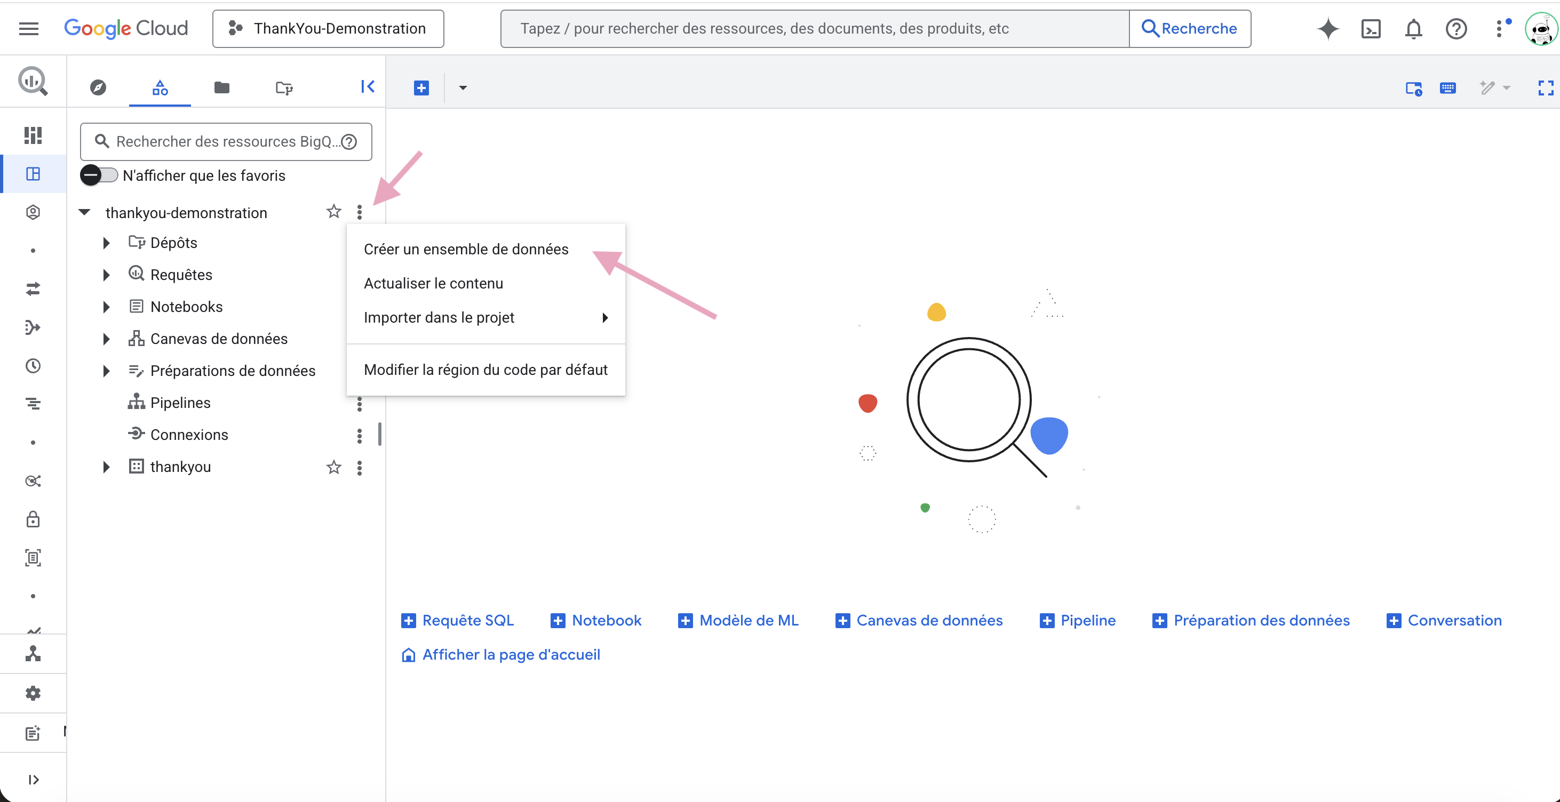Expand the Notebooks tree node
The width and height of the screenshot is (1560, 802).
pyautogui.click(x=107, y=307)
